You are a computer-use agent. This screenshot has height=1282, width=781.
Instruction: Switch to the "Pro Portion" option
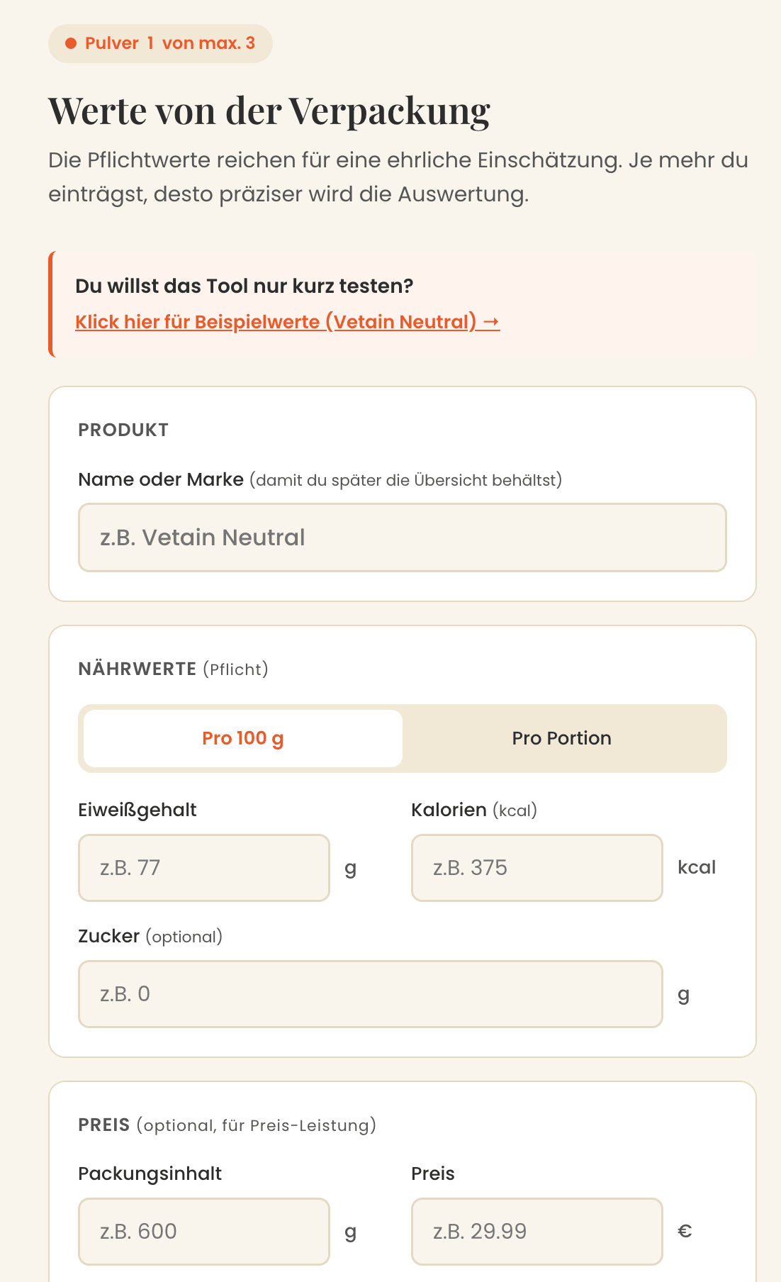point(561,738)
